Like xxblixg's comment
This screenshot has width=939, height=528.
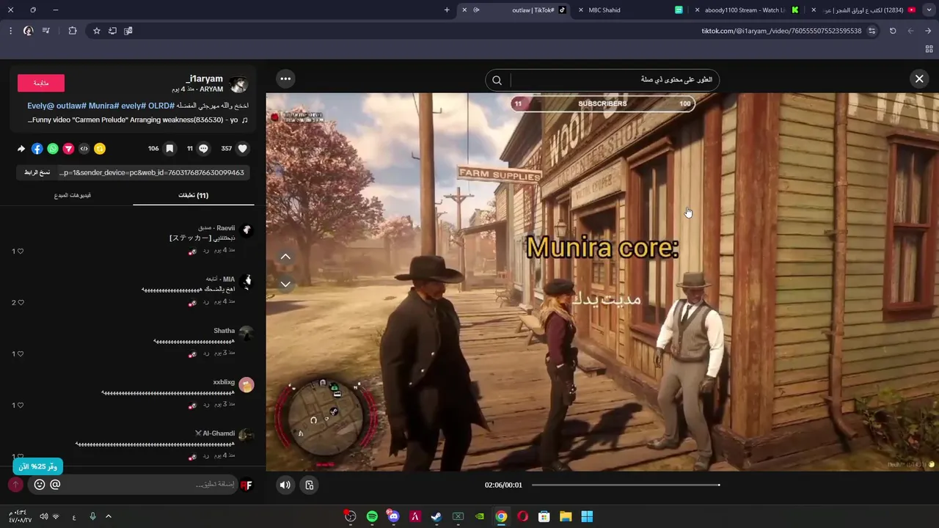[x=20, y=406]
